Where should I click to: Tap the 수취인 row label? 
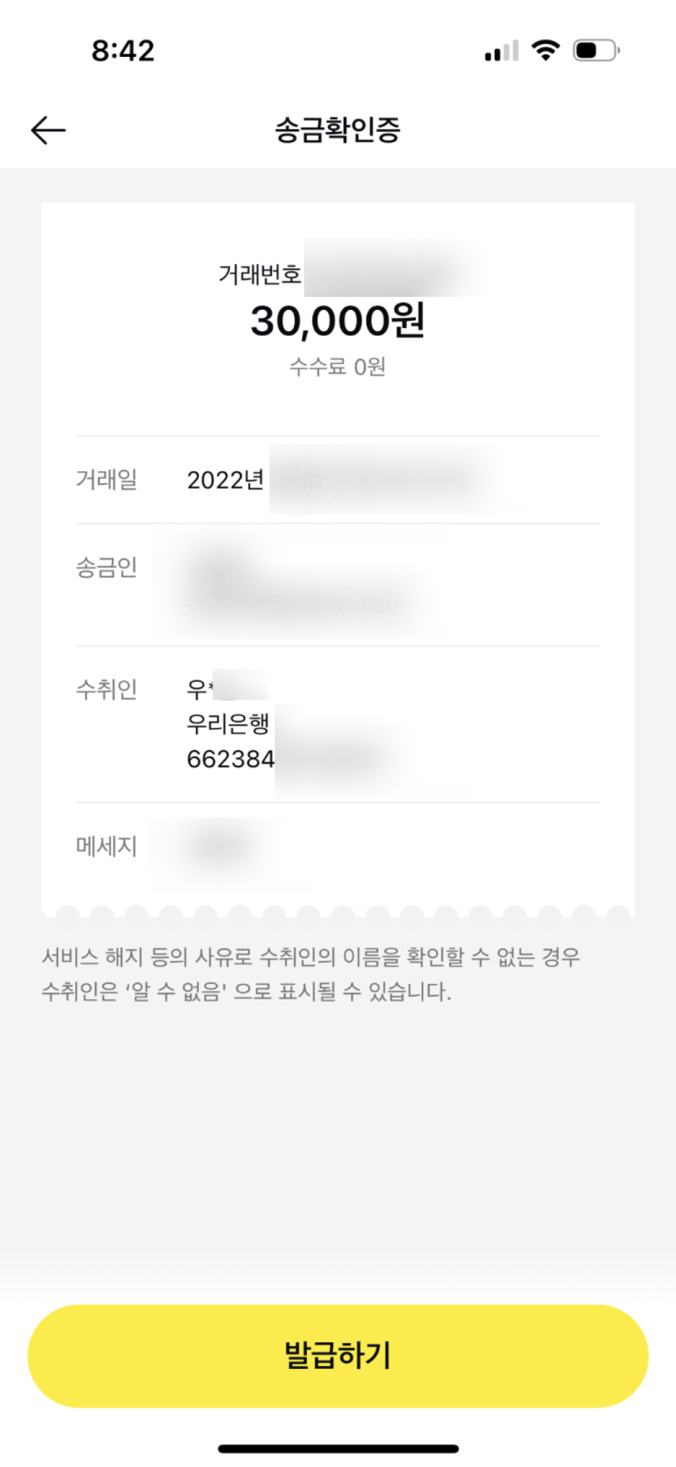point(106,689)
